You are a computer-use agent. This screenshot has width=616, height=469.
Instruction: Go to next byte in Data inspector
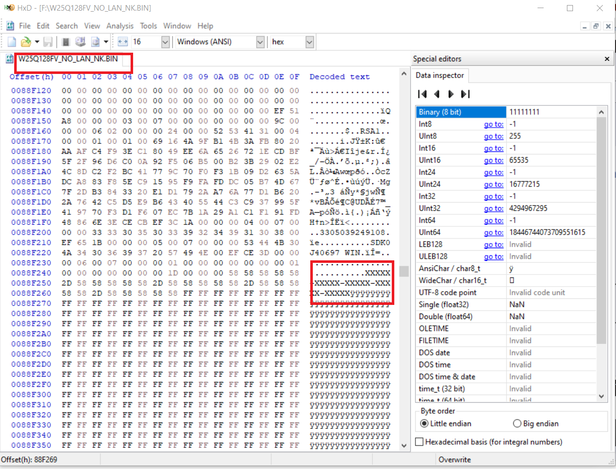451,94
